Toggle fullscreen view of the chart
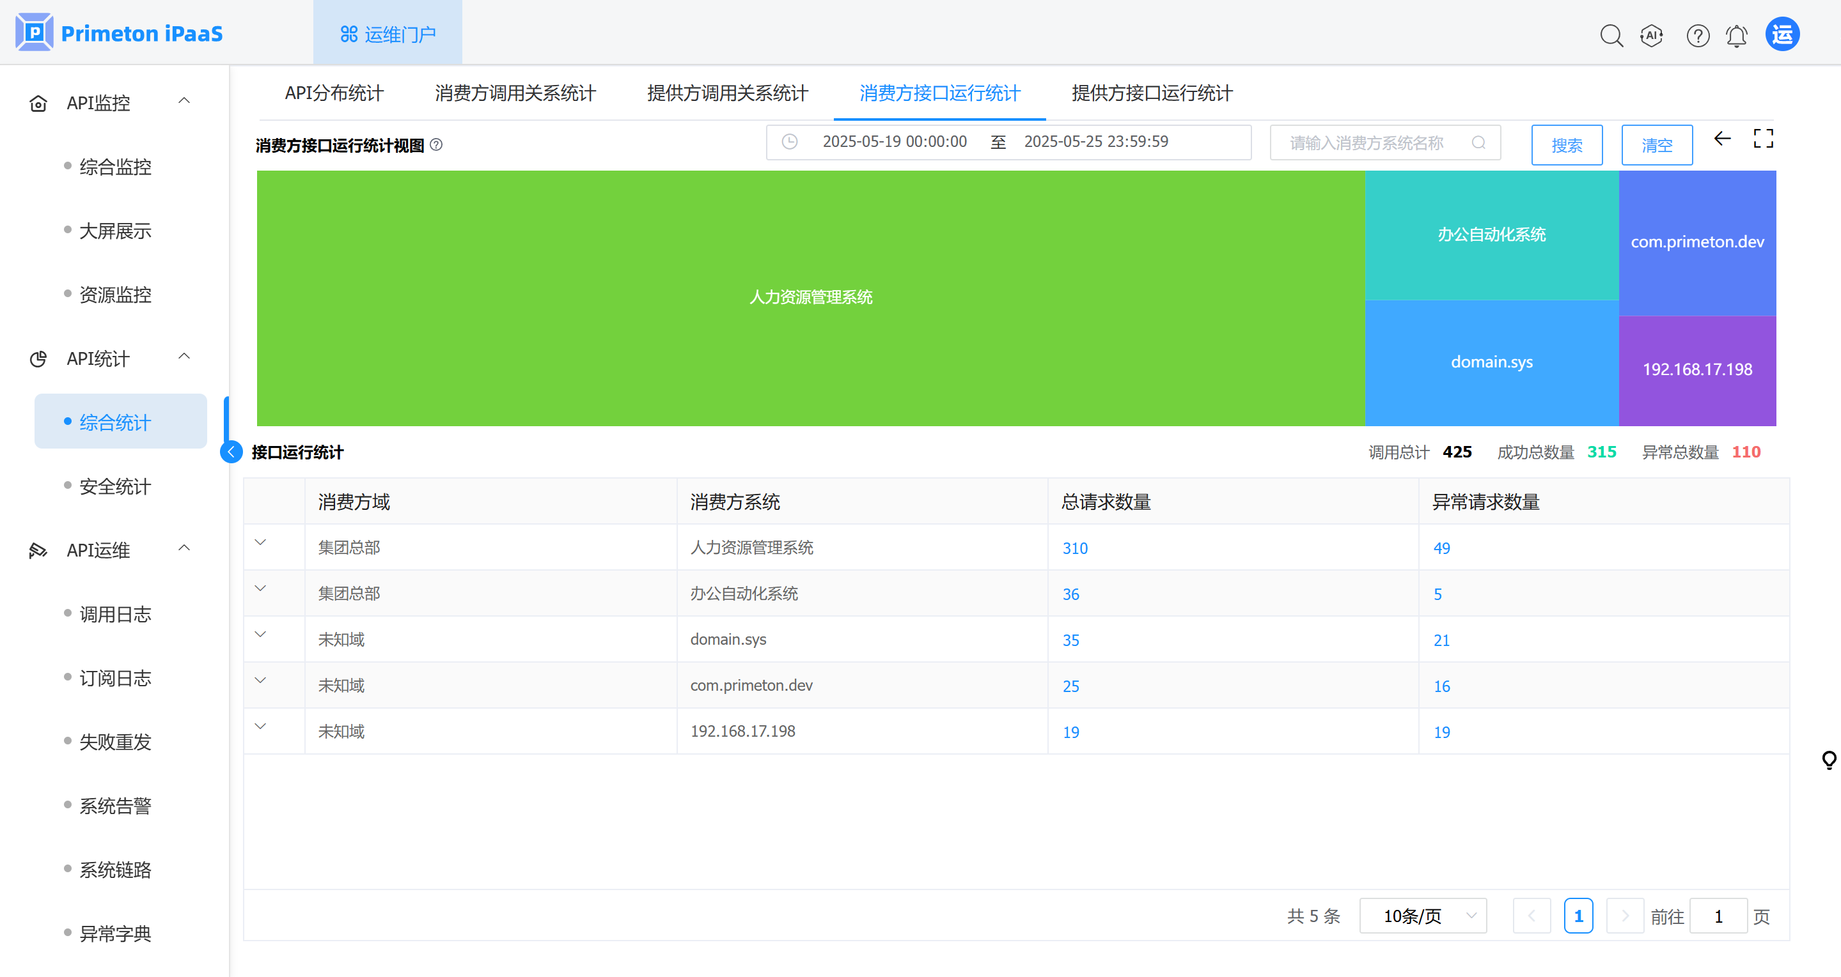Image resolution: width=1841 pixels, height=977 pixels. pos(1762,139)
